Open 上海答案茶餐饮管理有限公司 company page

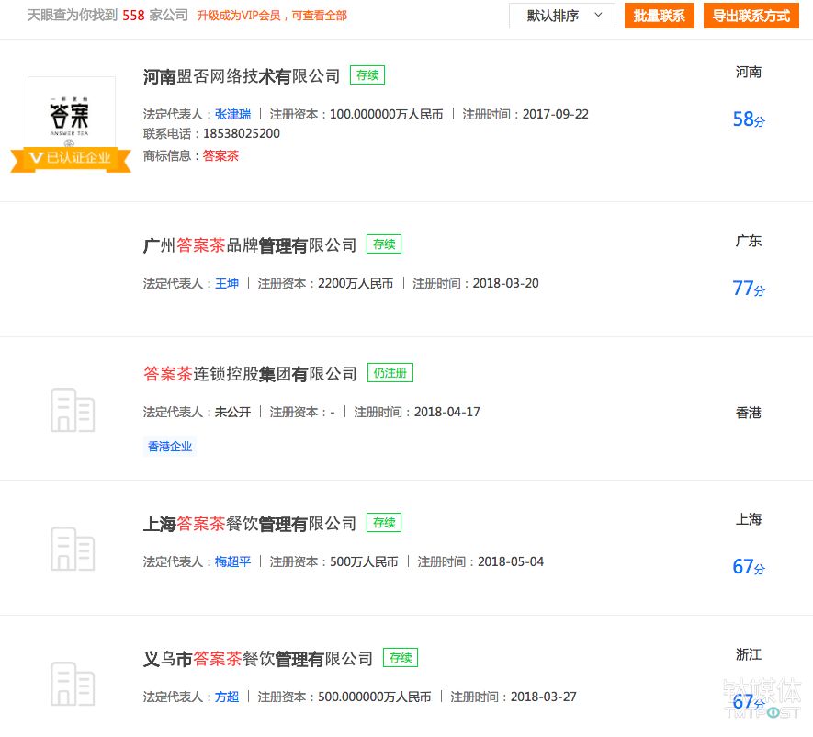point(249,524)
